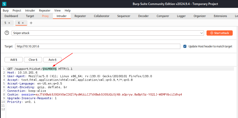Open the Burp menu

tap(6, 11)
